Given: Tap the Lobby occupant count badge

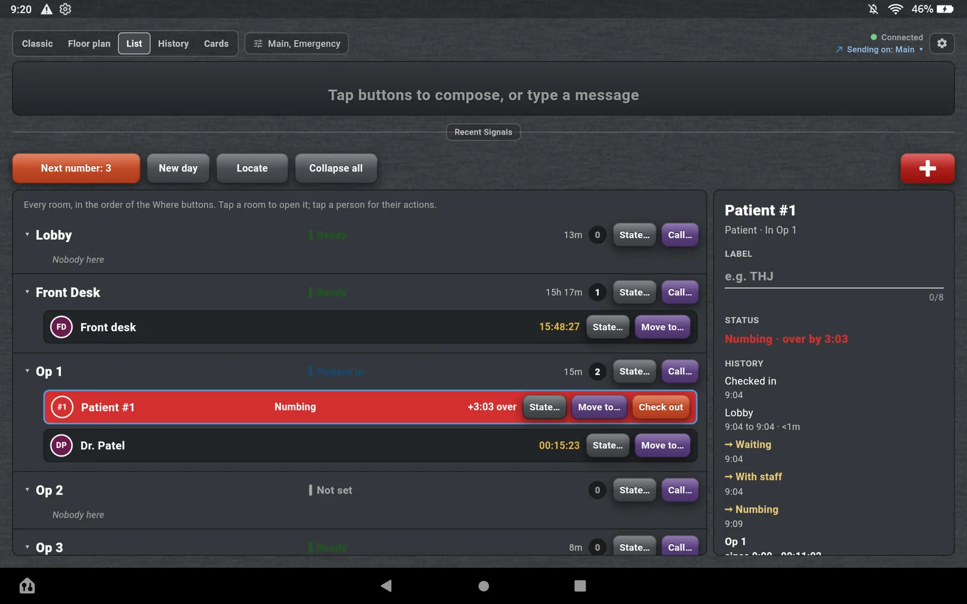Looking at the screenshot, I should tap(597, 235).
